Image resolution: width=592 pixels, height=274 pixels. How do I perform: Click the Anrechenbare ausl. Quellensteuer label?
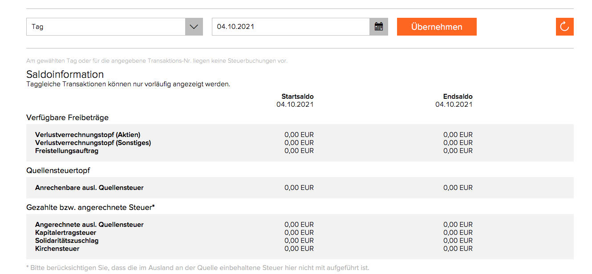(x=89, y=188)
